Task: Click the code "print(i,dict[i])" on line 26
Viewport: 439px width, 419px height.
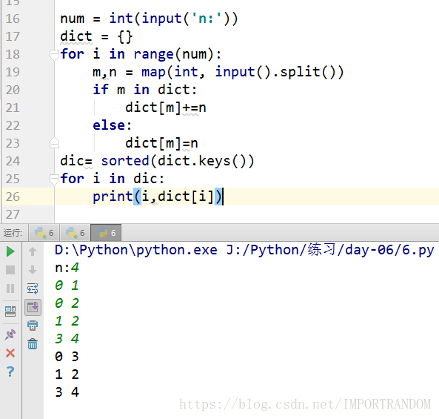Action: [x=158, y=197]
